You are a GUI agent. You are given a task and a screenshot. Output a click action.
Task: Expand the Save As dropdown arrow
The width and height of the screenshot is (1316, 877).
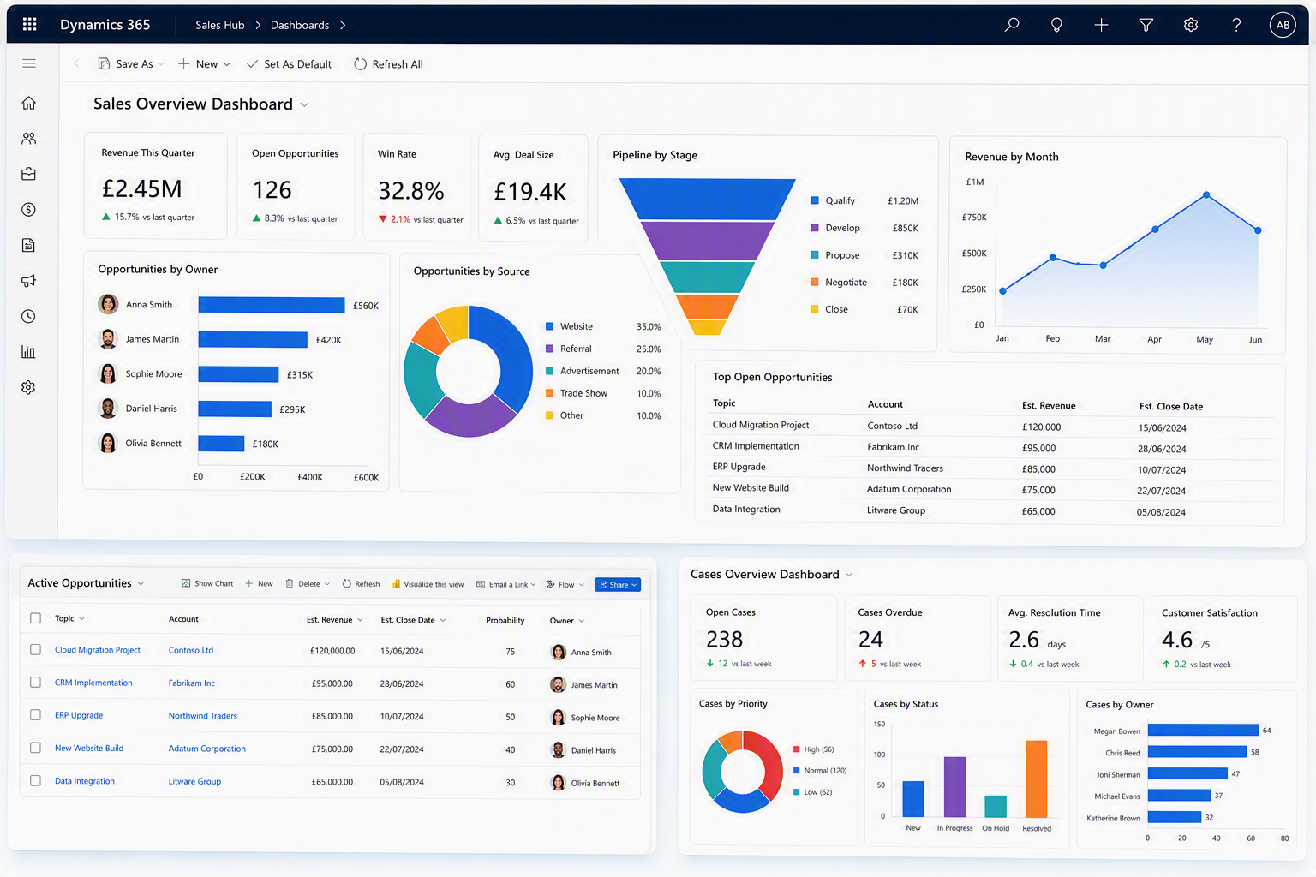coord(161,64)
